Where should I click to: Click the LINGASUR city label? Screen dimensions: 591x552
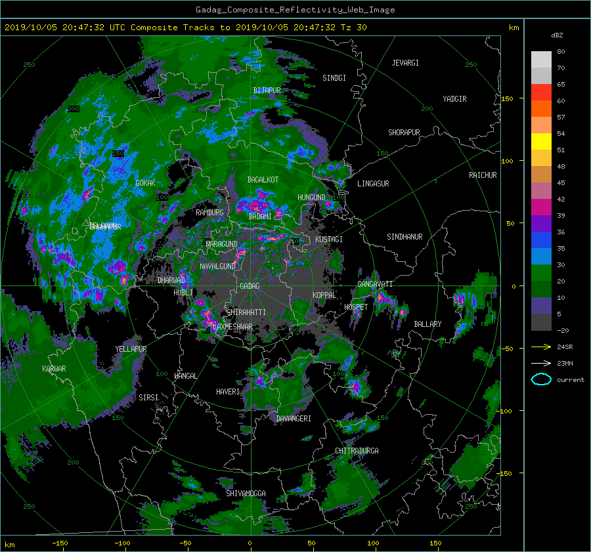coord(373,184)
